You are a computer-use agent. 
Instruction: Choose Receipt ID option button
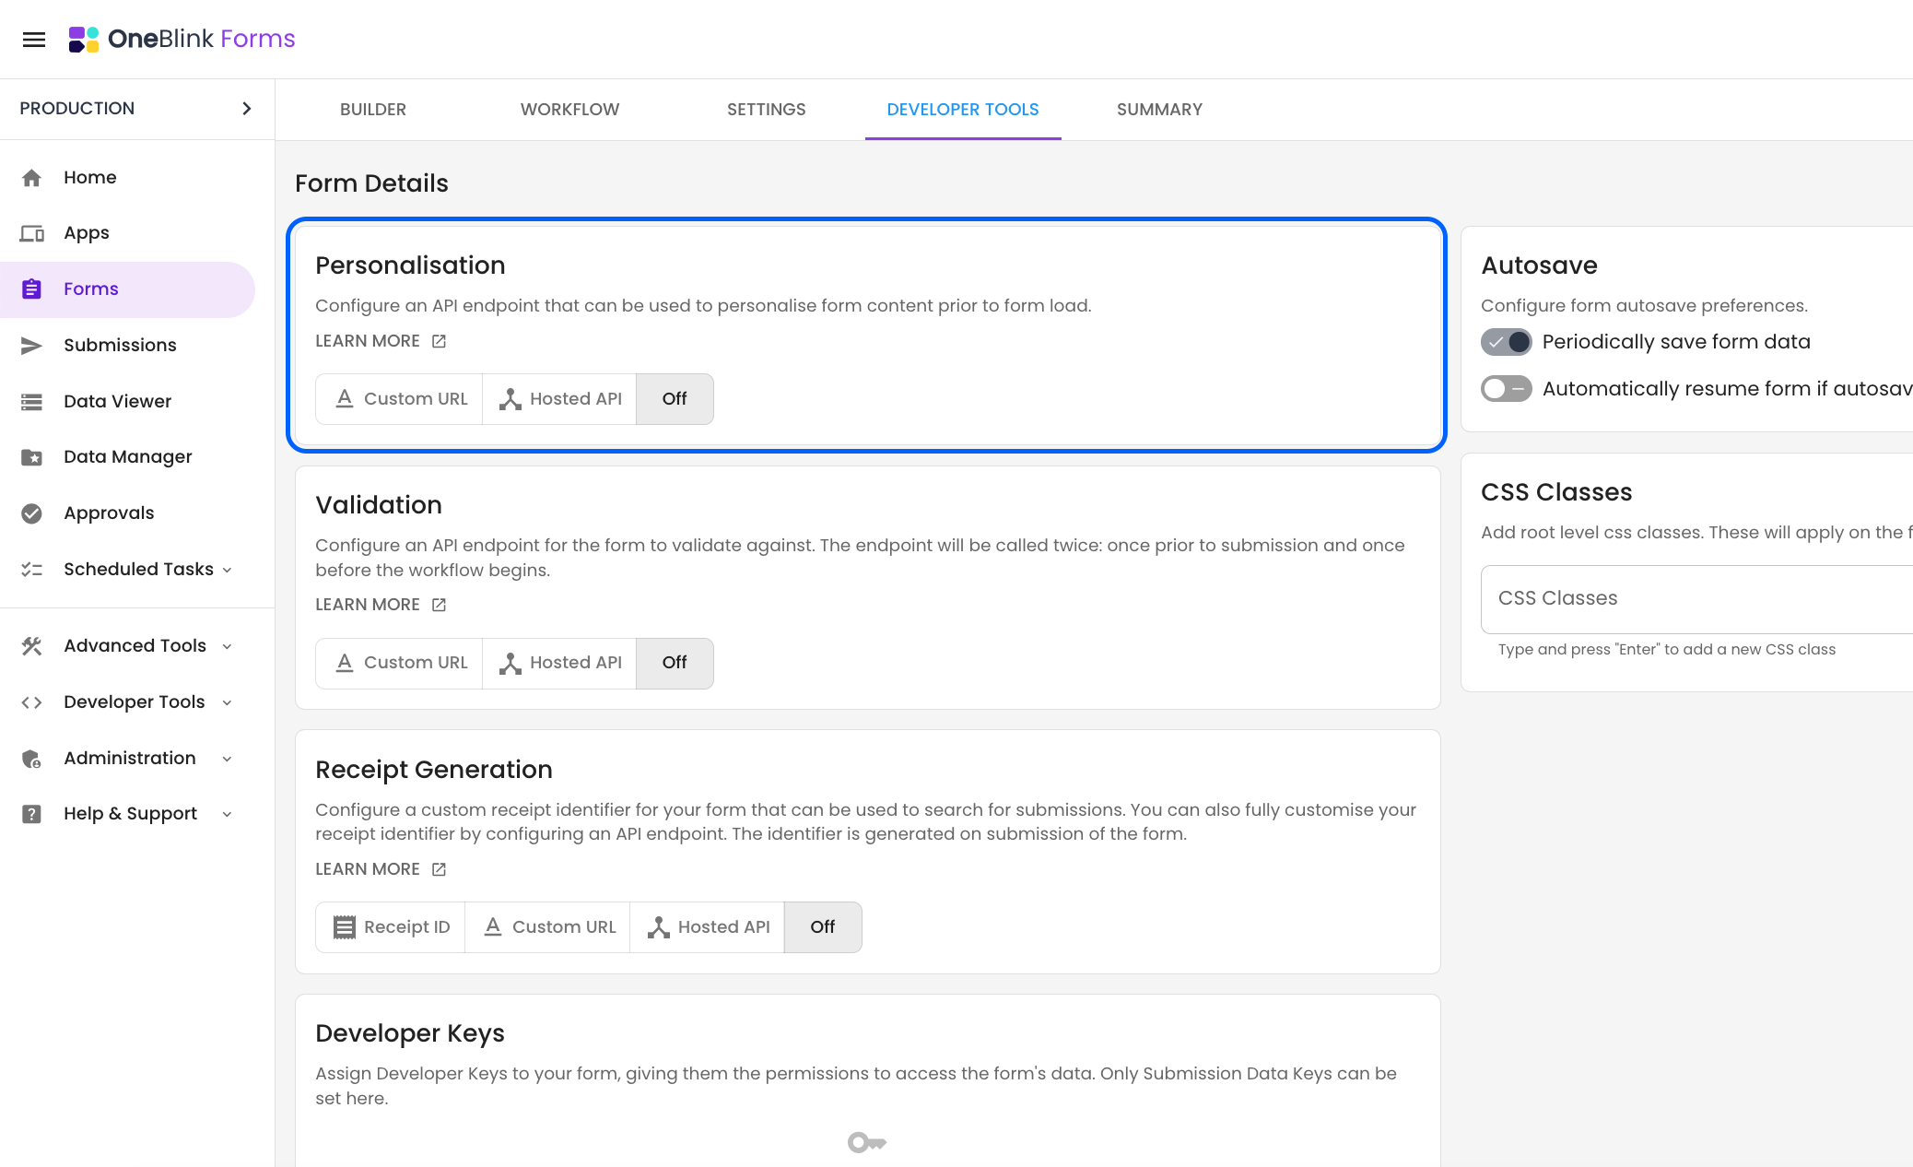click(x=391, y=927)
